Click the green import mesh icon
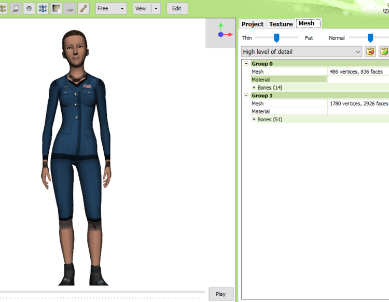The height and width of the screenshot is (302, 389). click(x=384, y=51)
